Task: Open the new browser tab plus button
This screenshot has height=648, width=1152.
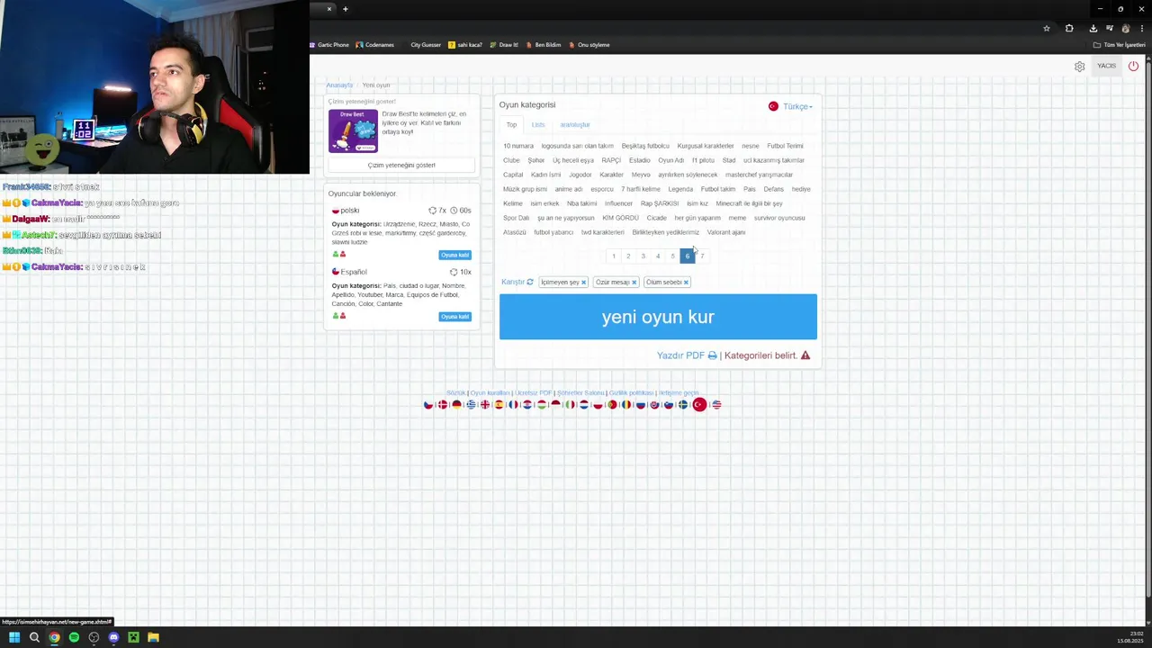Action: point(345,9)
